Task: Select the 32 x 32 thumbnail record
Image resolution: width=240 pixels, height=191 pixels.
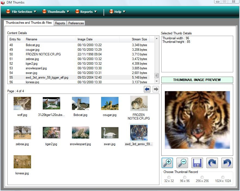Action: [x=169, y=178]
